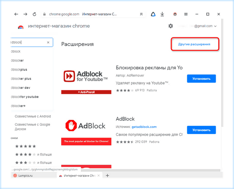
Task: Click inside the adblock search field
Action: click(32, 42)
